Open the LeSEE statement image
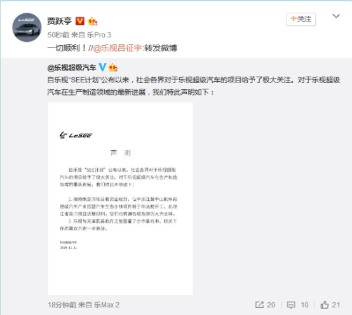This screenshot has width=352, height=315. tap(120, 198)
